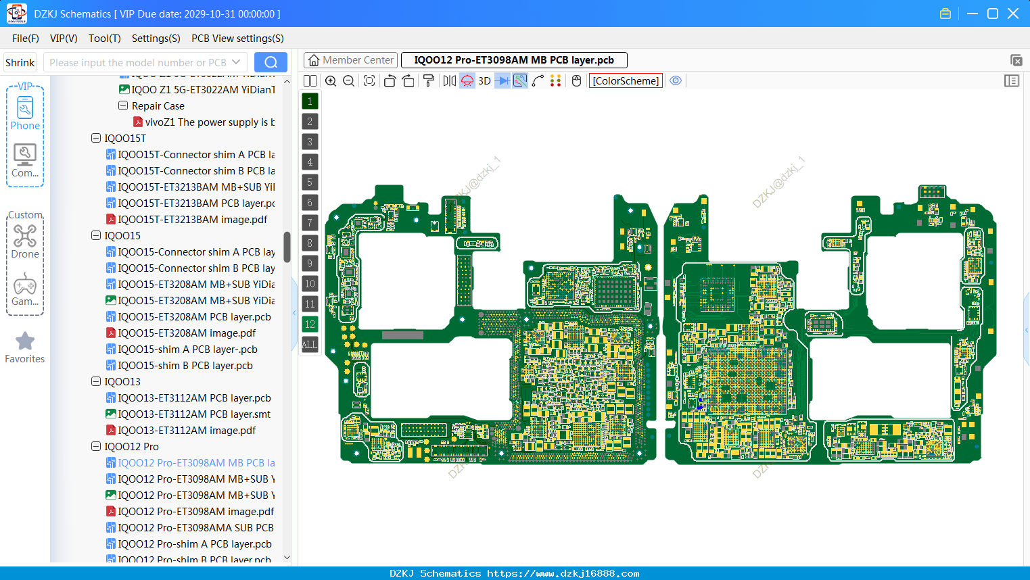Select the paint roller tool
The width and height of the screenshot is (1030, 580).
point(429,80)
